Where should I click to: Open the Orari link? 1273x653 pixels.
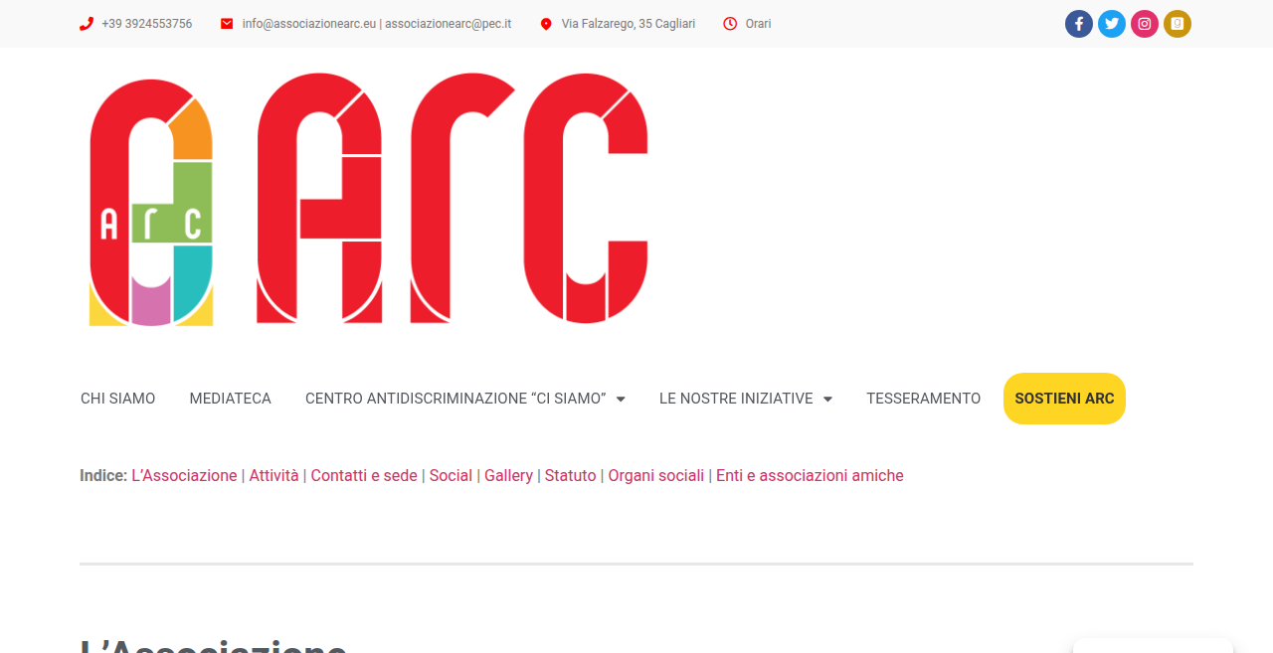pyautogui.click(x=758, y=24)
